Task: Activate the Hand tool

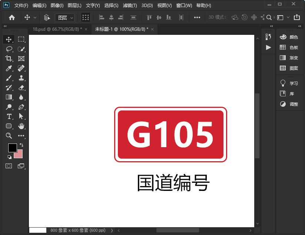Action: (21, 126)
